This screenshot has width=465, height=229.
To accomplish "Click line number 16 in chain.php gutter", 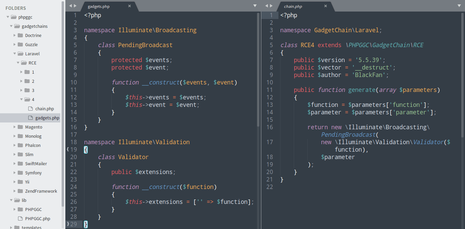I will pyautogui.click(x=270, y=127).
